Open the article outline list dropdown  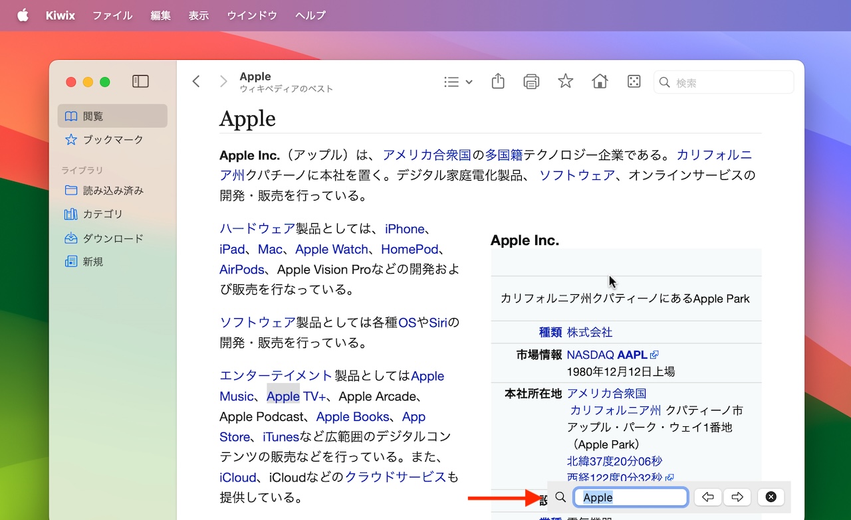click(457, 82)
